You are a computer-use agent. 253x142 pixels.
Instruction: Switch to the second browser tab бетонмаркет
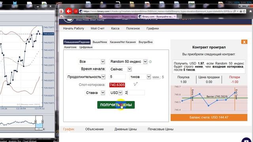tap(118, 17)
